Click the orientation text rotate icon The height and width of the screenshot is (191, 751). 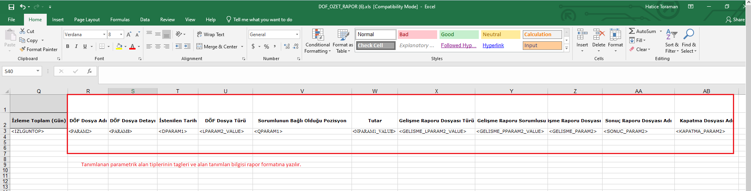click(x=179, y=34)
